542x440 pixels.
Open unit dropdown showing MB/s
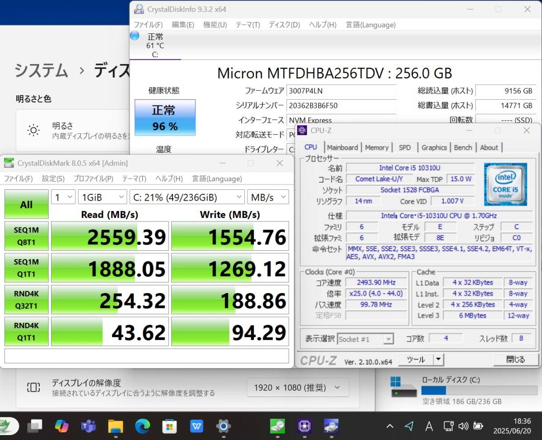[268, 197]
